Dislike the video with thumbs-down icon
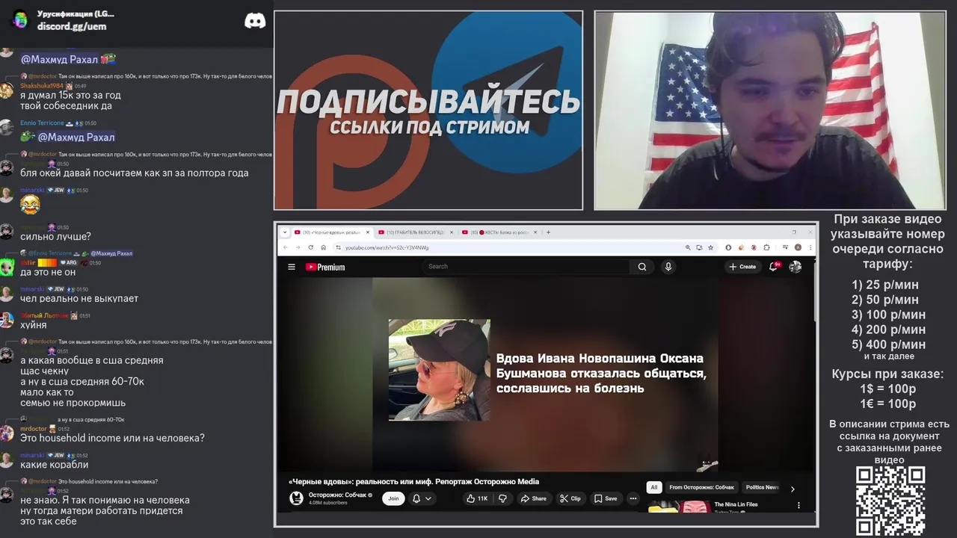Screen dimensions: 957x538 coord(502,498)
